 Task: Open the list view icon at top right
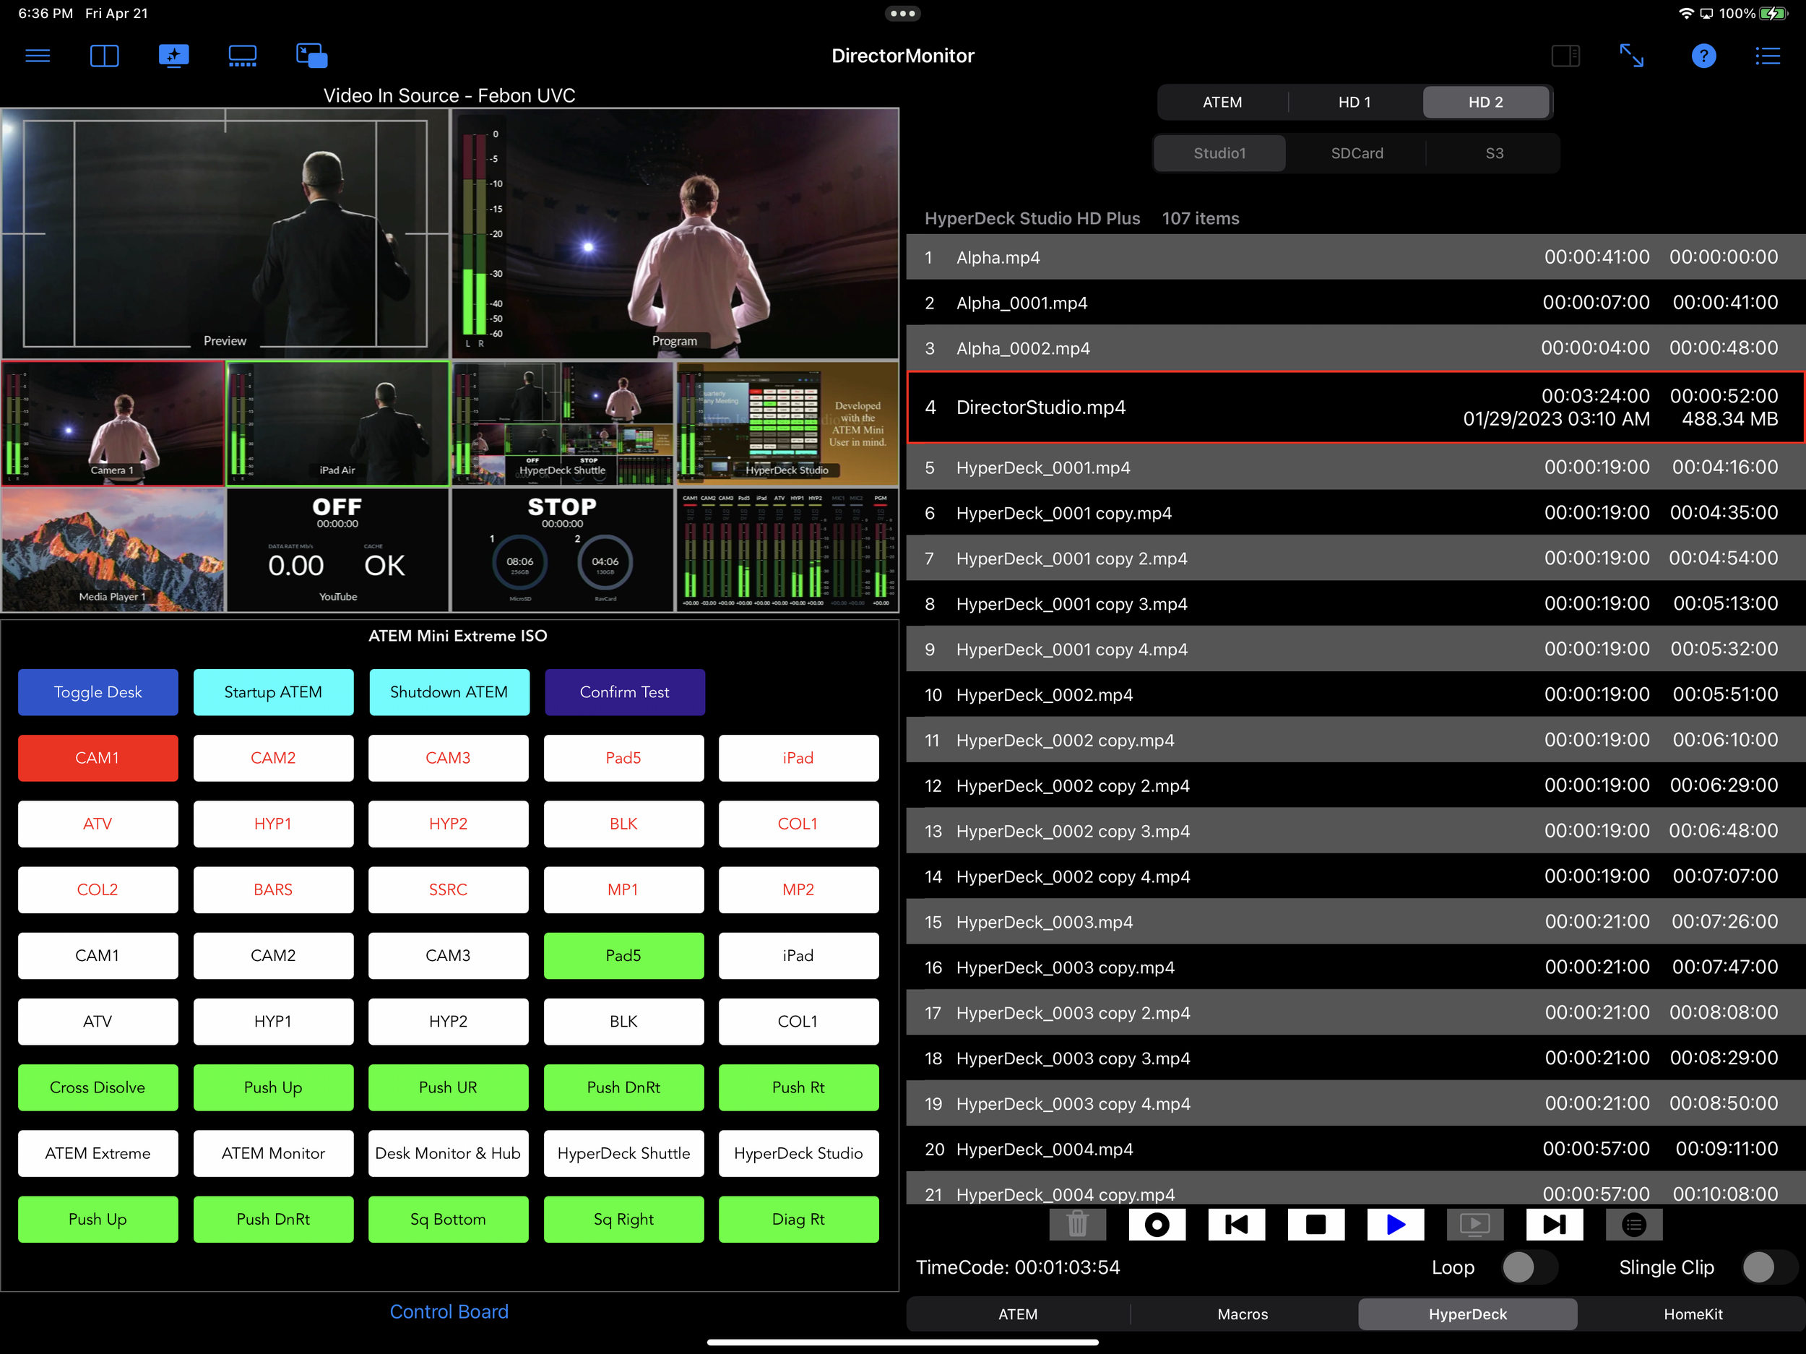[1768, 56]
